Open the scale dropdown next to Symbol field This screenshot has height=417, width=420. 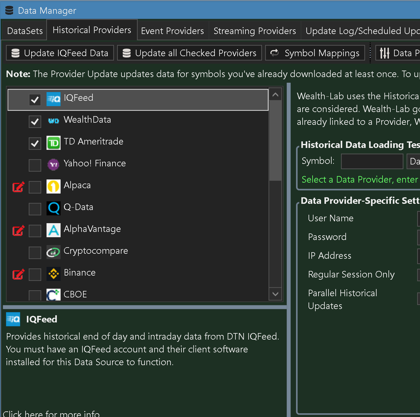414,161
